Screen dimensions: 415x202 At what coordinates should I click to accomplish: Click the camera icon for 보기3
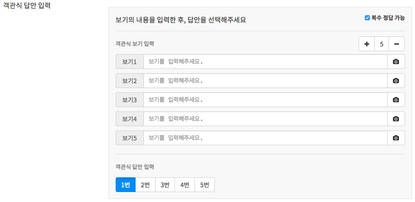(396, 100)
